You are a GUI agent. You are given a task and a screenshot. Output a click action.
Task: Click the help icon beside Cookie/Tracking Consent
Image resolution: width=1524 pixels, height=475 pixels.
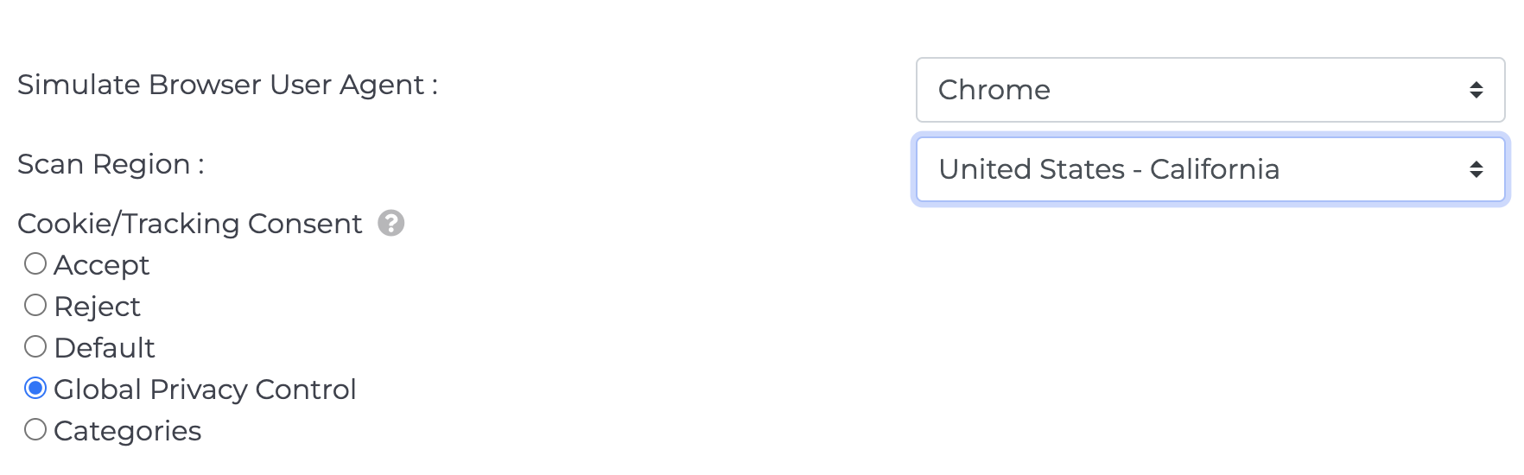391,224
